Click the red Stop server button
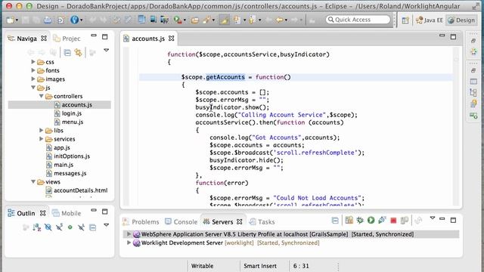 [x=393, y=221]
